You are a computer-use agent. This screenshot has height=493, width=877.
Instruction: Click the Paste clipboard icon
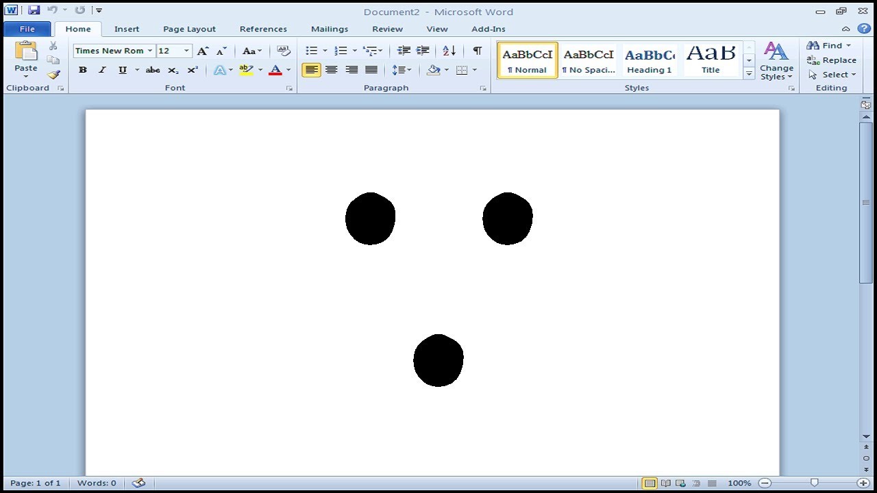26,52
